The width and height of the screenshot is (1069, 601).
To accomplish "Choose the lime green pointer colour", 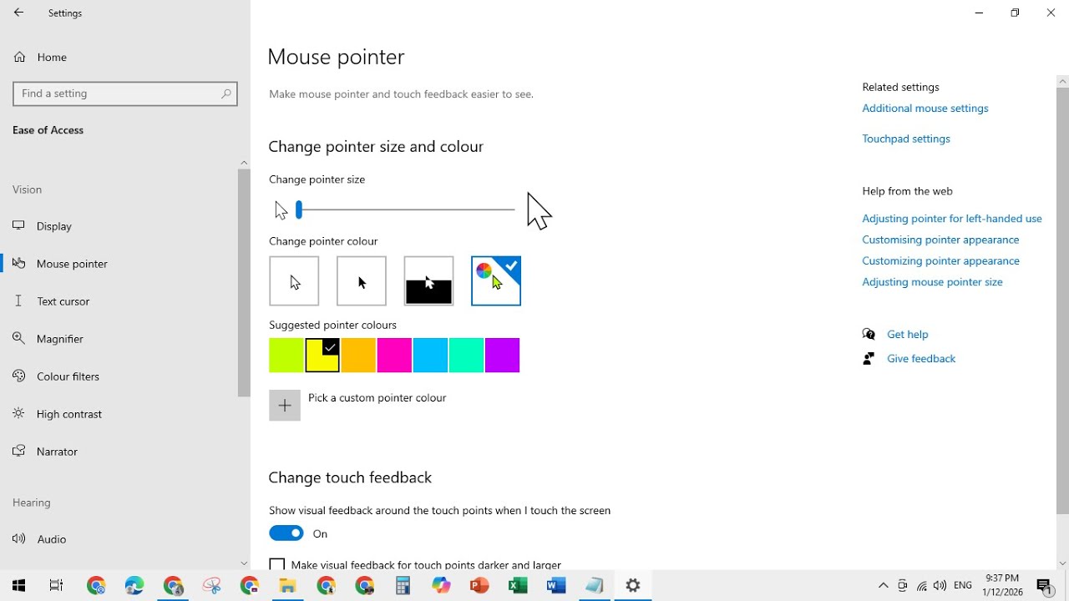I will click(286, 356).
